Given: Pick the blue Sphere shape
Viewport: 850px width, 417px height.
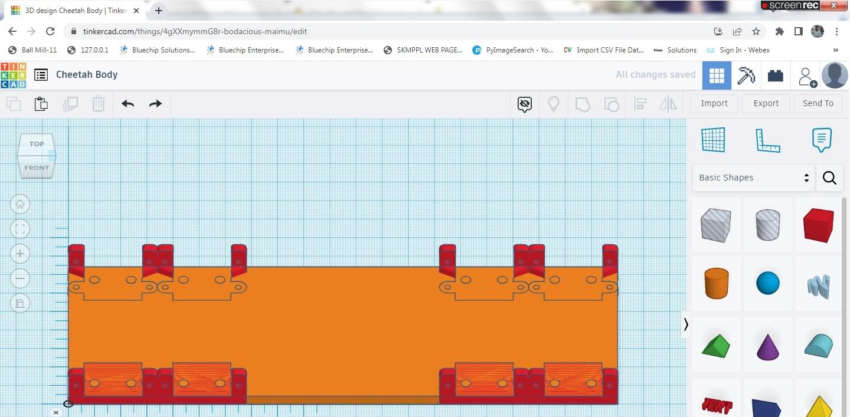Looking at the screenshot, I should click(768, 283).
